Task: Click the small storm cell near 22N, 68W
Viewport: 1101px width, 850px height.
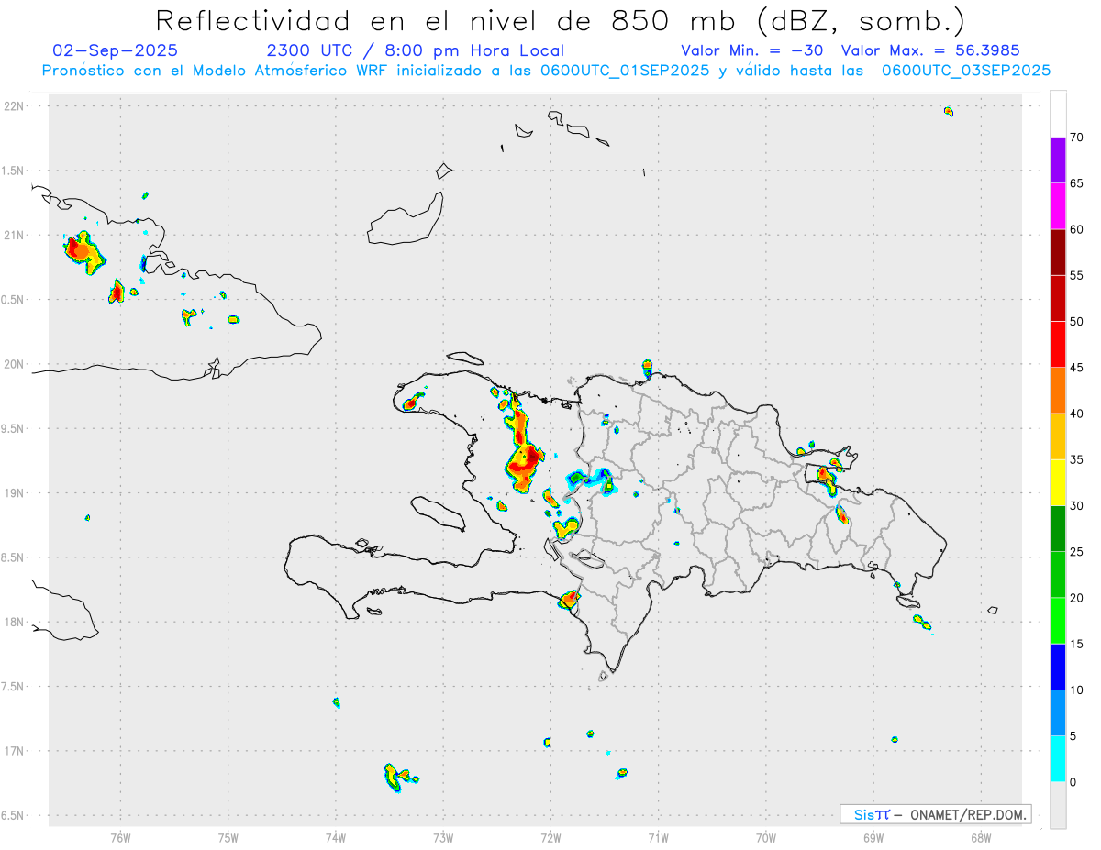Action: (949, 112)
